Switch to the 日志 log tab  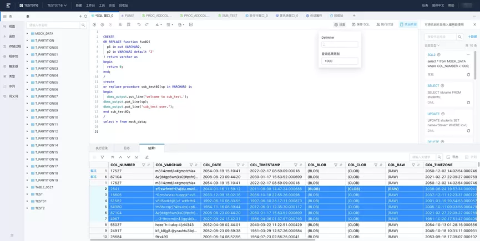(127, 148)
